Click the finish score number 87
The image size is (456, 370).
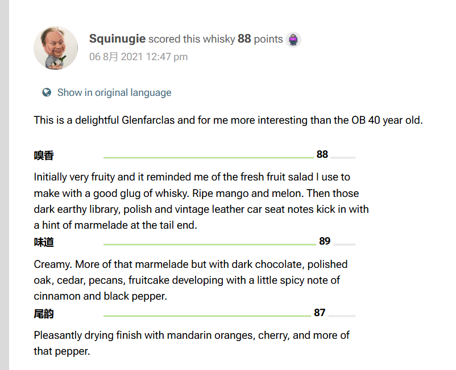point(320,313)
